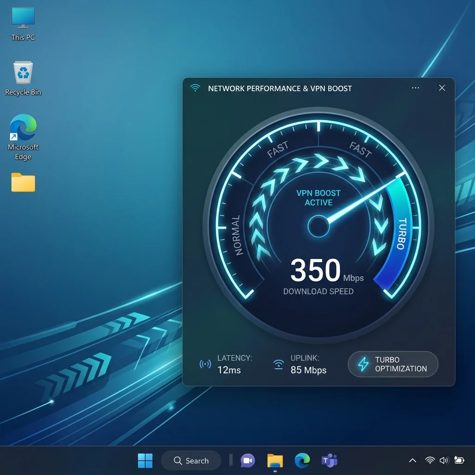Click the LATENCY: label
The width and height of the screenshot is (475, 475).
(x=235, y=358)
